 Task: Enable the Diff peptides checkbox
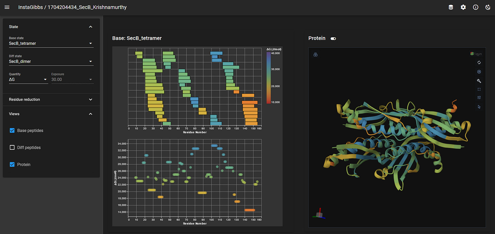[x=12, y=147]
